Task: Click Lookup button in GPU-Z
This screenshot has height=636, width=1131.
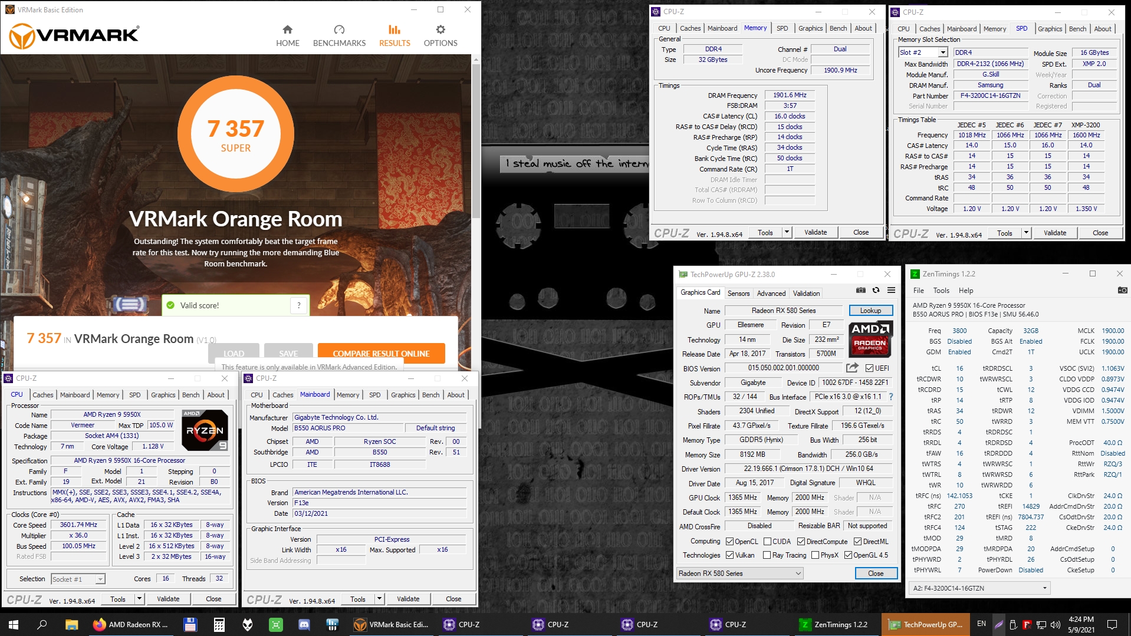Action: click(870, 311)
